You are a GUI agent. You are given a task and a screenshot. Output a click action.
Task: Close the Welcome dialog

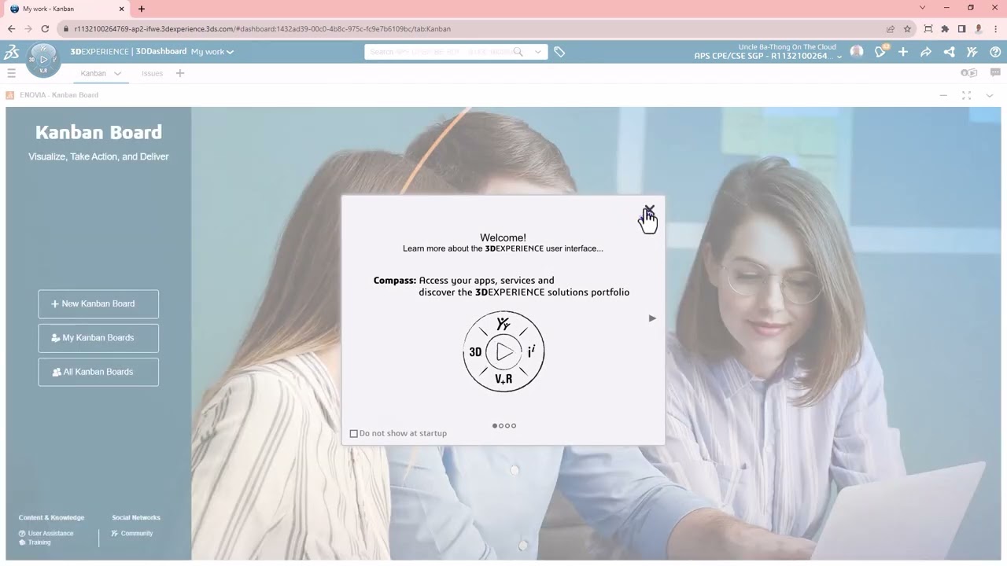649,211
